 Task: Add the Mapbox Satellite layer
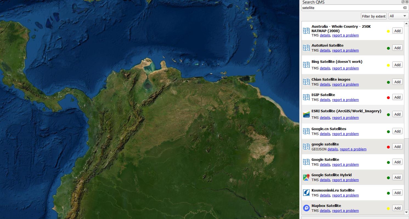point(397,208)
